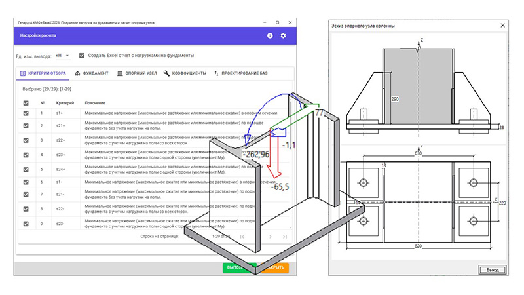Close the column base sketch window
This screenshot has width=524, height=295.
503,26
